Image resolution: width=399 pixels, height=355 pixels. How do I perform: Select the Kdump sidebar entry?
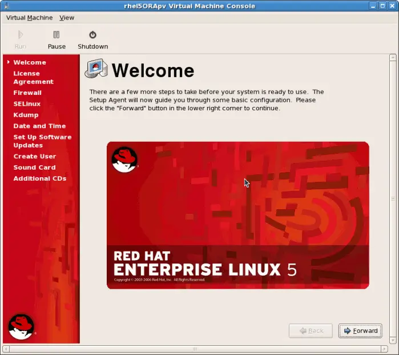26,115
